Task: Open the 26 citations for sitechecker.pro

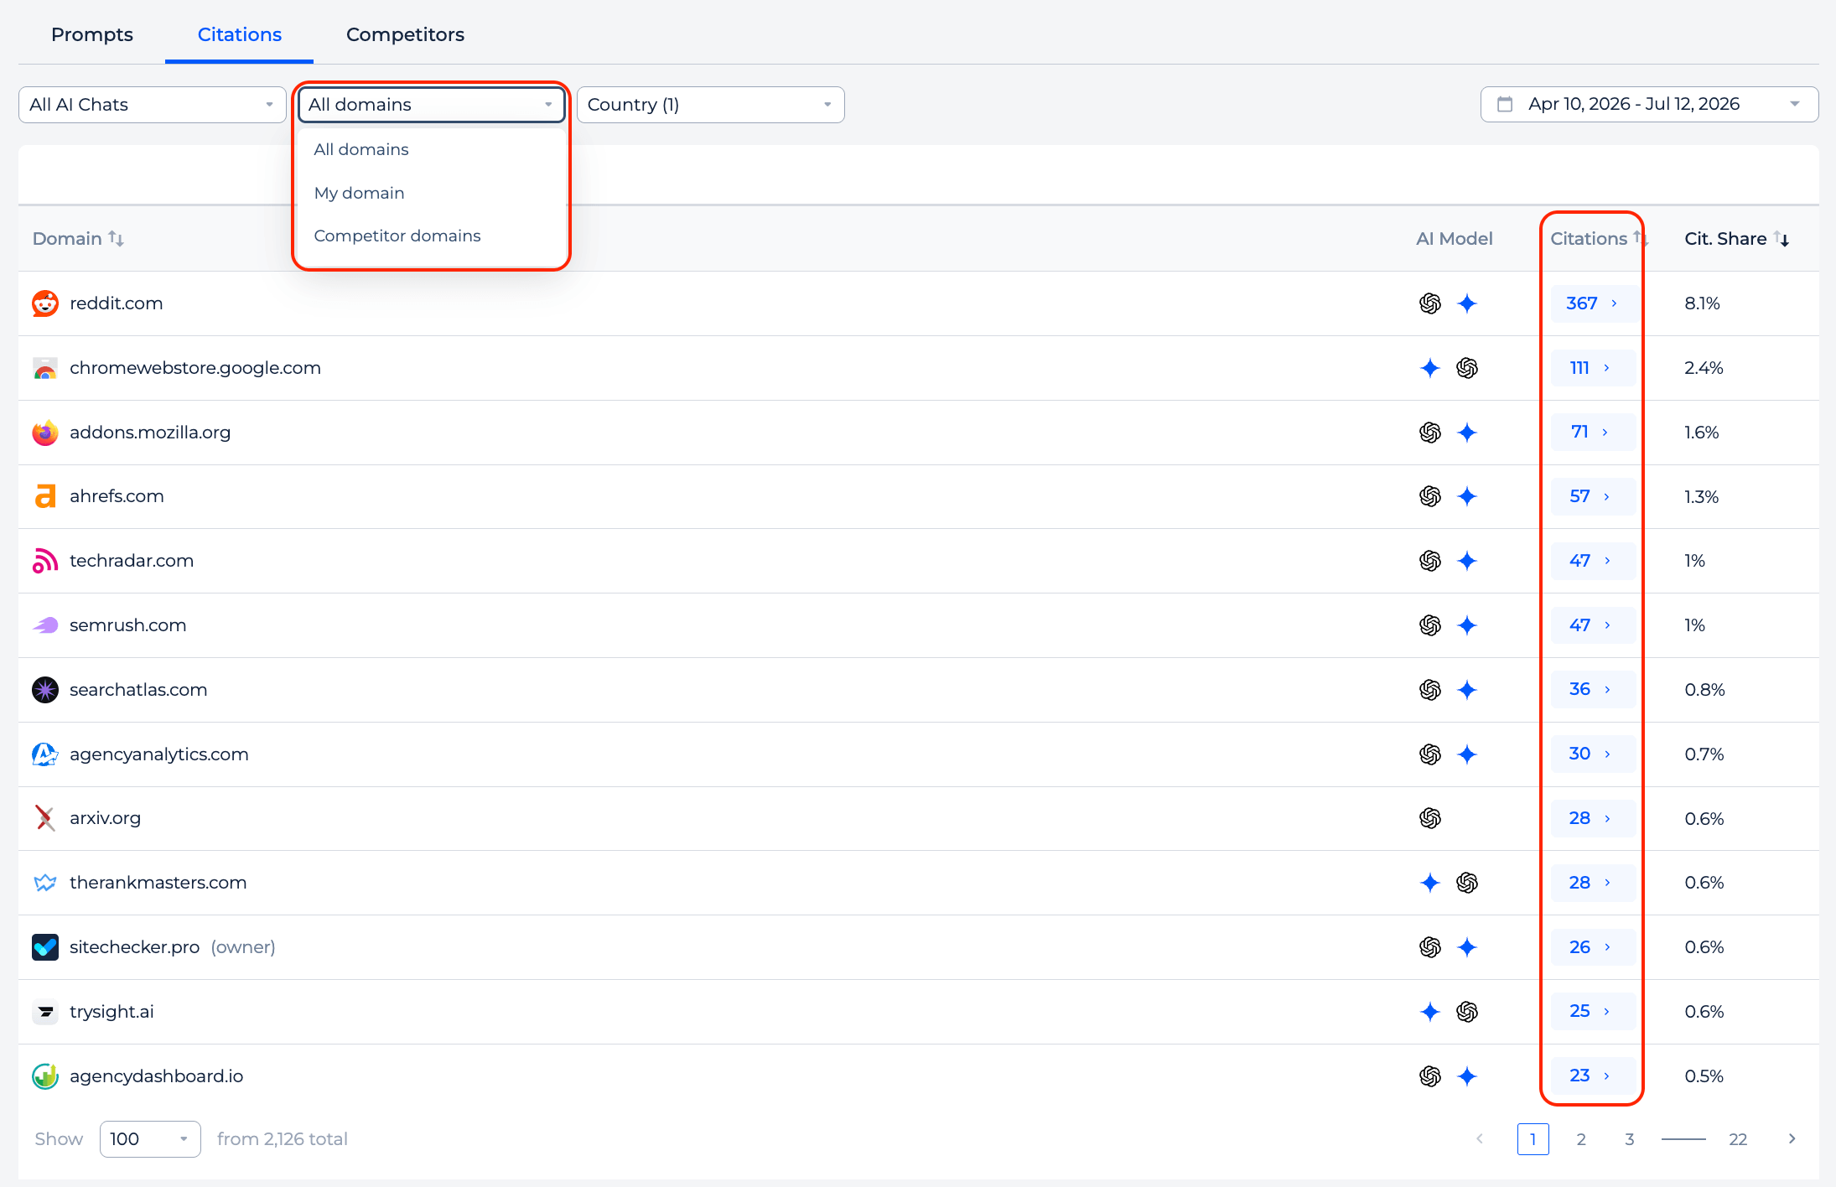Action: (x=1592, y=947)
